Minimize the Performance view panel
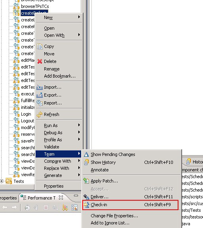 tap(76, 196)
